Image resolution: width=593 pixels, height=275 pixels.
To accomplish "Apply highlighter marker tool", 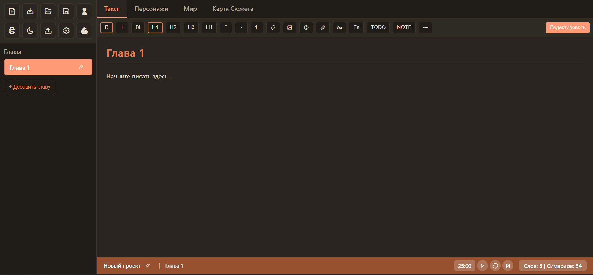I will (323, 27).
